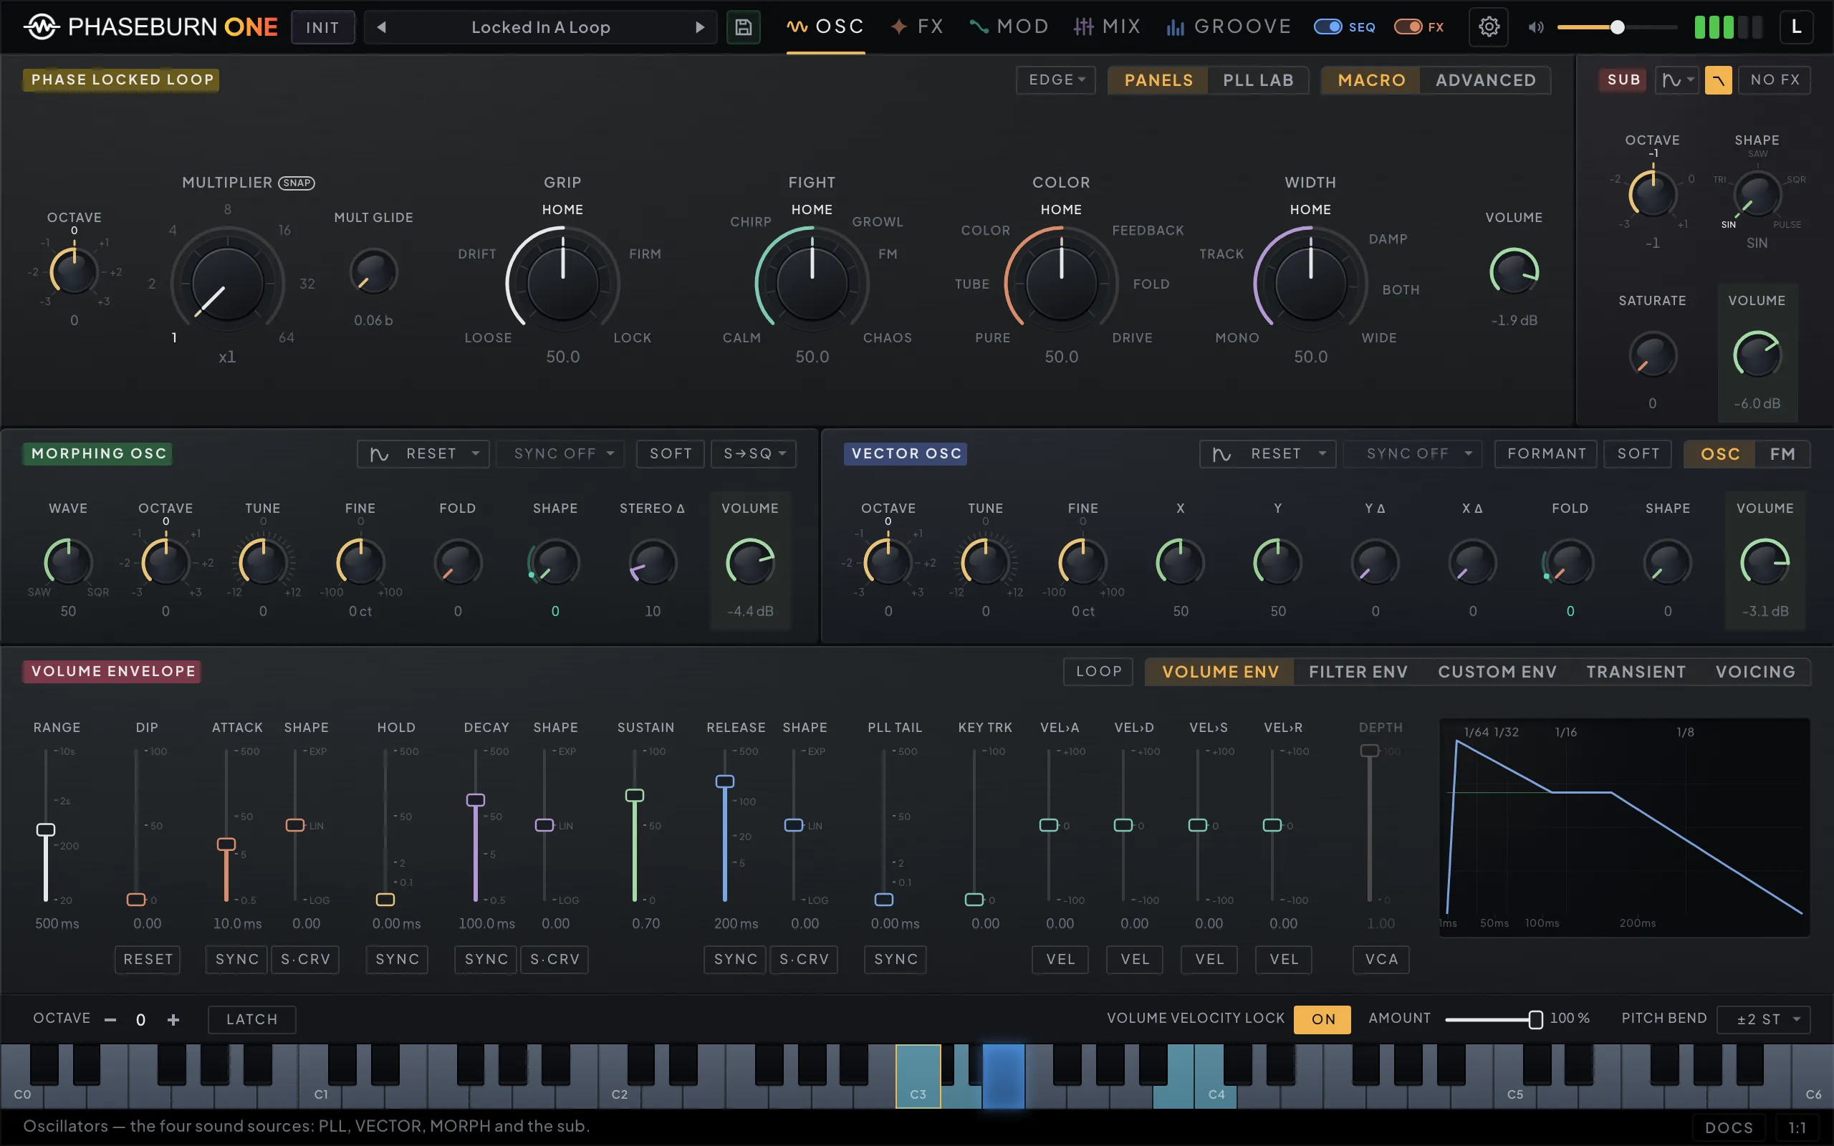Click the output level meter bars
The width and height of the screenshot is (1834, 1146).
coord(1728,27)
